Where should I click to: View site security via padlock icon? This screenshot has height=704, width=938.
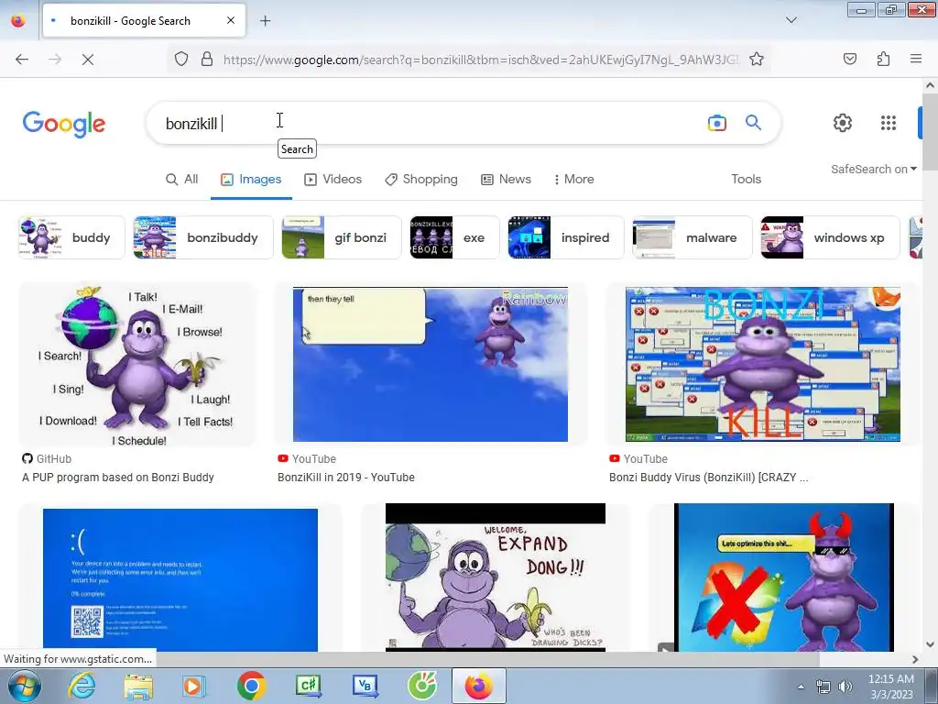207,59
